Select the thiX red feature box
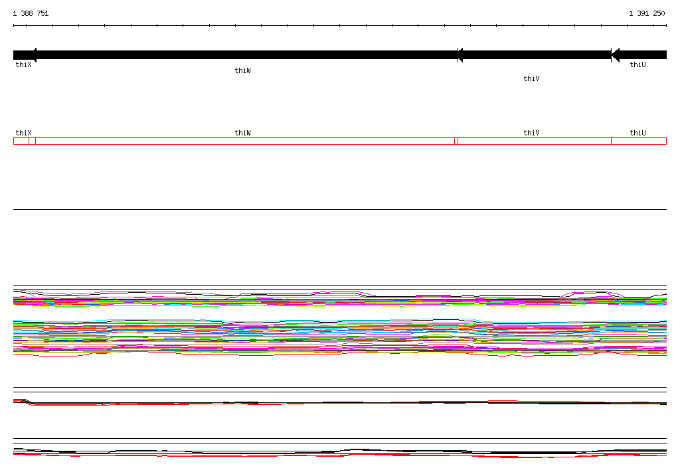Image resolution: width=680 pixels, height=474 pixels. [x=21, y=141]
